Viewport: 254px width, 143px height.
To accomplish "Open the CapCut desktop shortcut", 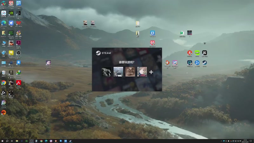I will (x=204, y=54).
